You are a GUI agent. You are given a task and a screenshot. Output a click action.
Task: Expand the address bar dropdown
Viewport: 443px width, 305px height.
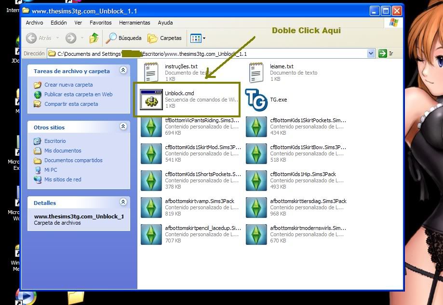click(x=371, y=53)
